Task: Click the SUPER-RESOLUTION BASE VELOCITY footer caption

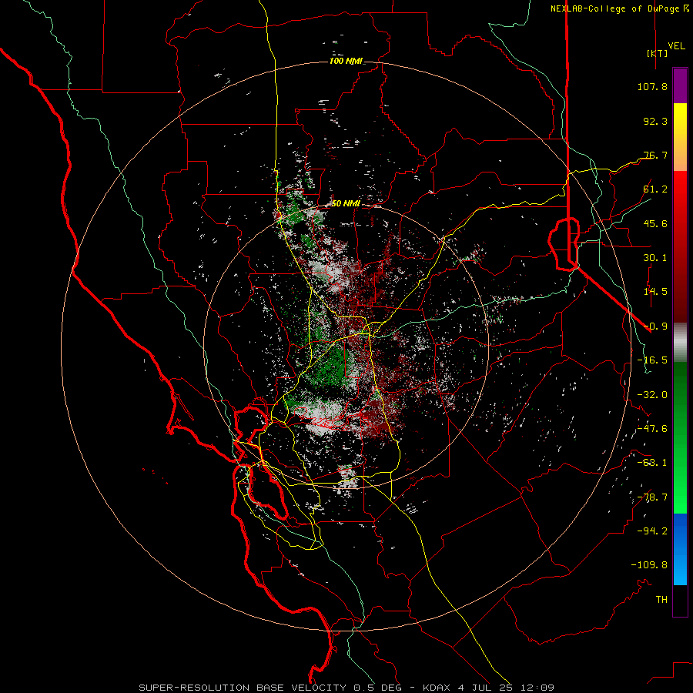Action: tap(346, 688)
